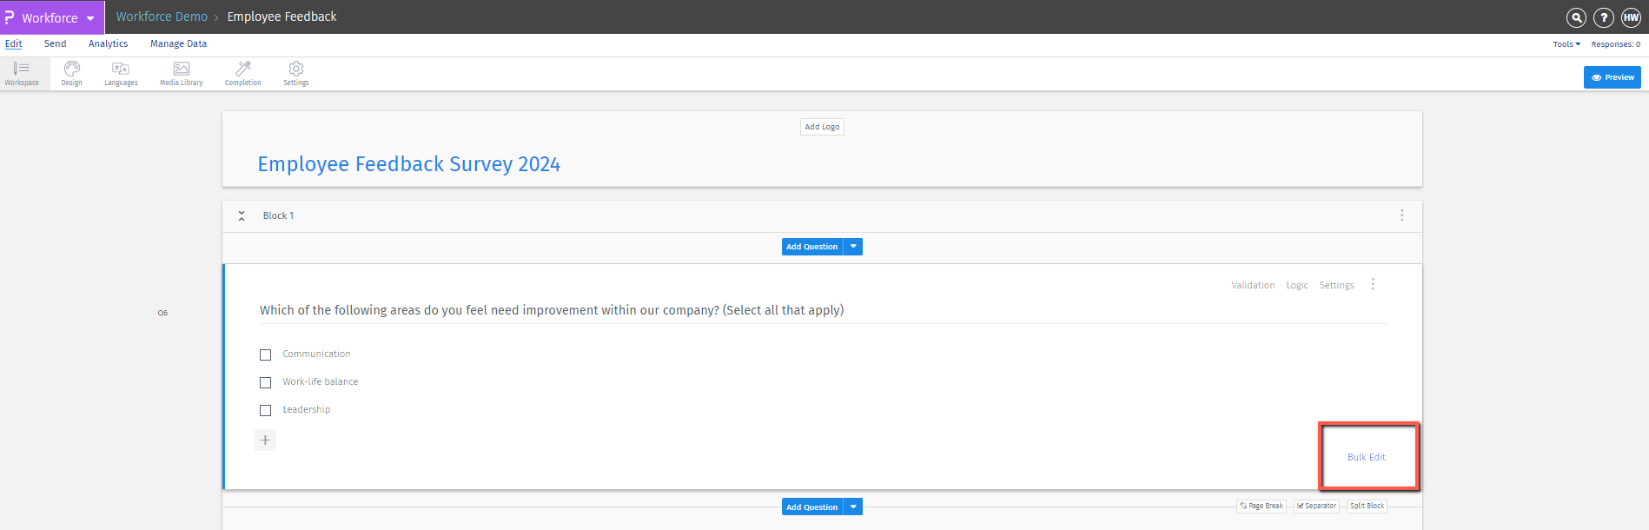The width and height of the screenshot is (1649, 530).
Task: Click the Add Logo button
Action: tap(822, 127)
